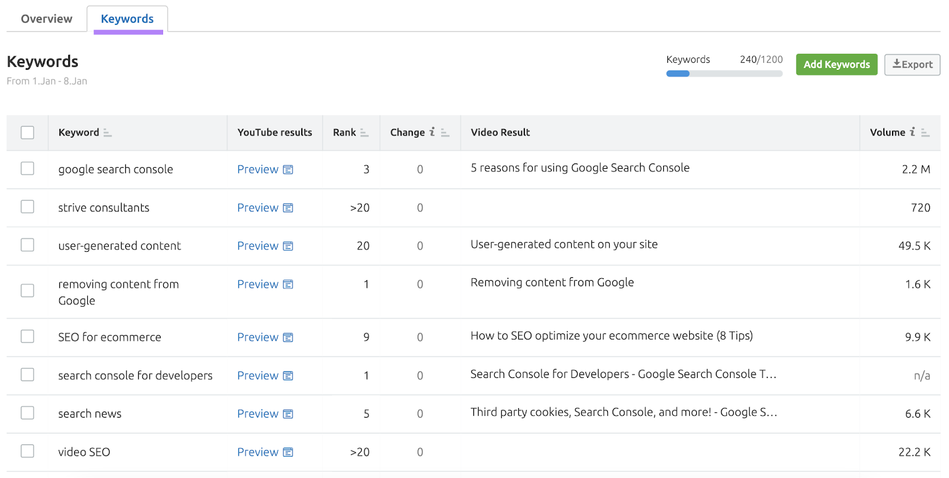The width and height of the screenshot is (949, 478).
Task: Click the 'strive consultants' keyword text
Action: 104,208
